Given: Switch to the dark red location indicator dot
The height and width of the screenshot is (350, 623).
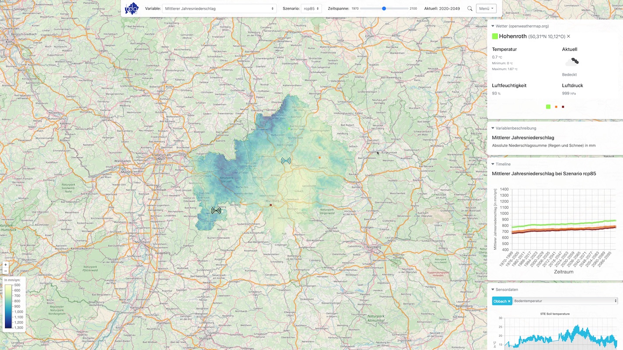Looking at the screenshot, I should (x=563, y=107).
